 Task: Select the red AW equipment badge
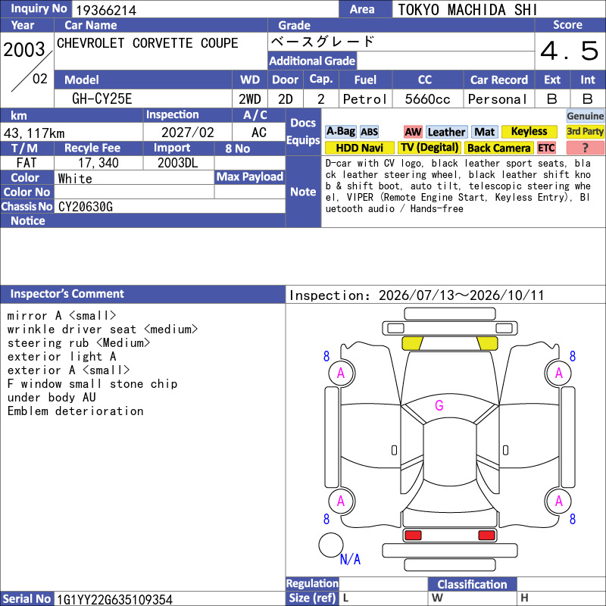pos(413,132)
